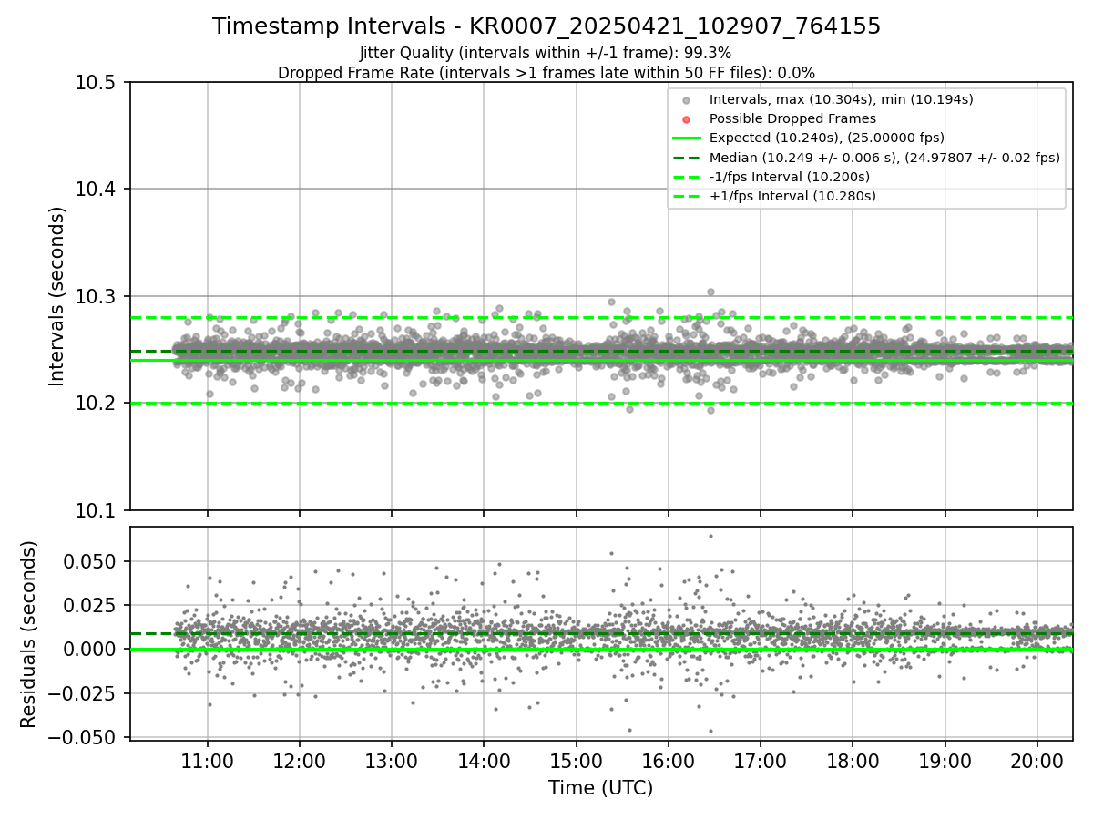Click the legend entry 'Intervals, max (10.304s), min (10.194s)'
Image resolution: width=1093 pixels, height=820 pixels.
[x=842, y=99]
